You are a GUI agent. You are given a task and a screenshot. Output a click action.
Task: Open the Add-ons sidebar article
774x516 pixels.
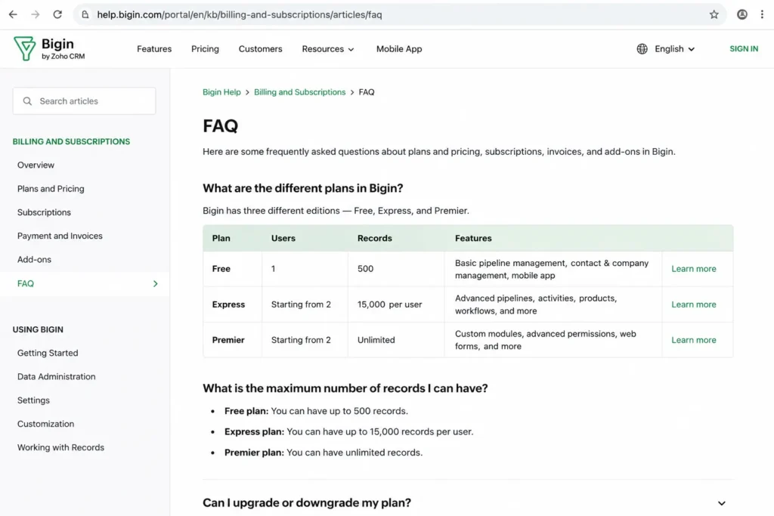[x=34, y=259]
